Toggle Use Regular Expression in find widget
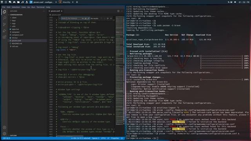The image size is (251, 141). click(x=88, y=18)
